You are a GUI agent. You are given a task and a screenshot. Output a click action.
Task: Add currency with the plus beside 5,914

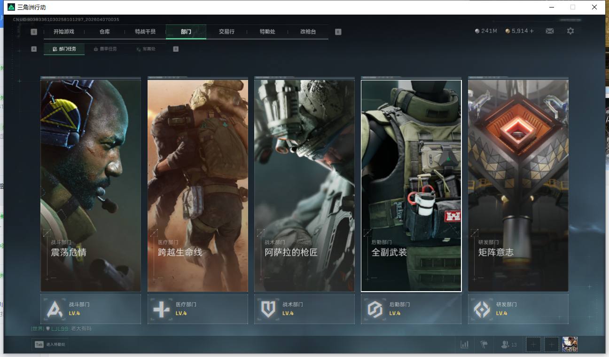532,31
